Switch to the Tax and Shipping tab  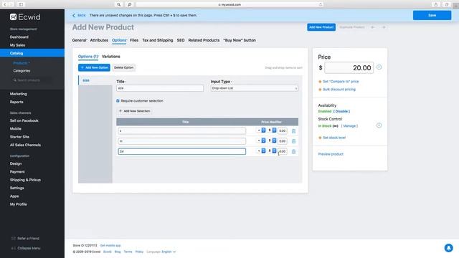click(158, 40)
